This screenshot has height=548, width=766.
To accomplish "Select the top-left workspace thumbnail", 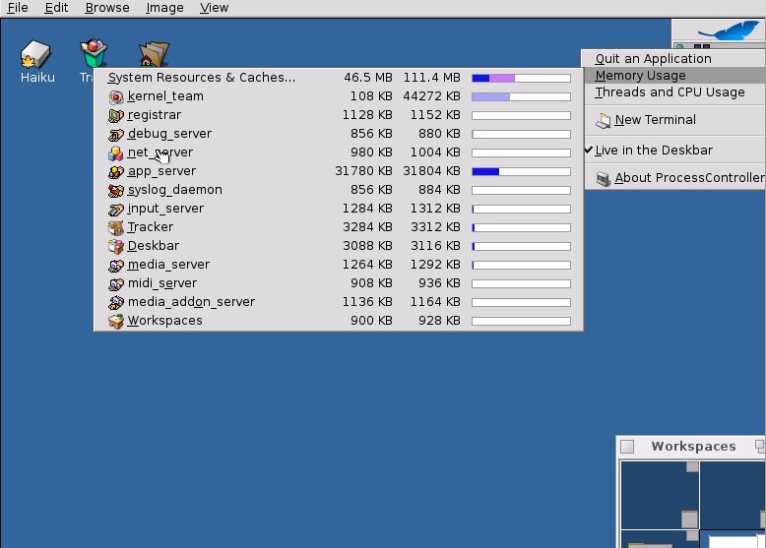I will click(660, 494).
